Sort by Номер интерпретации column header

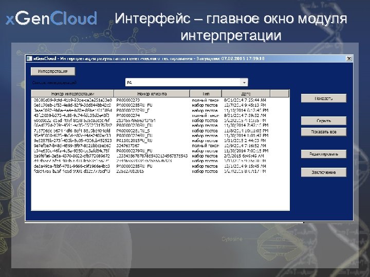click(x=72, y=93)
